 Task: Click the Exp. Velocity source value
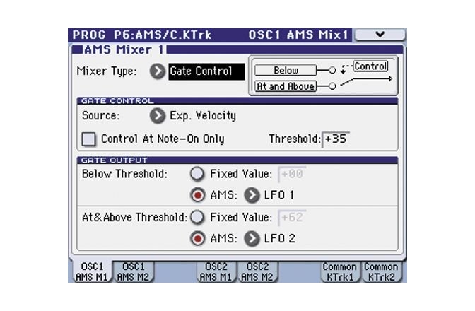click(x=203, y=116)
